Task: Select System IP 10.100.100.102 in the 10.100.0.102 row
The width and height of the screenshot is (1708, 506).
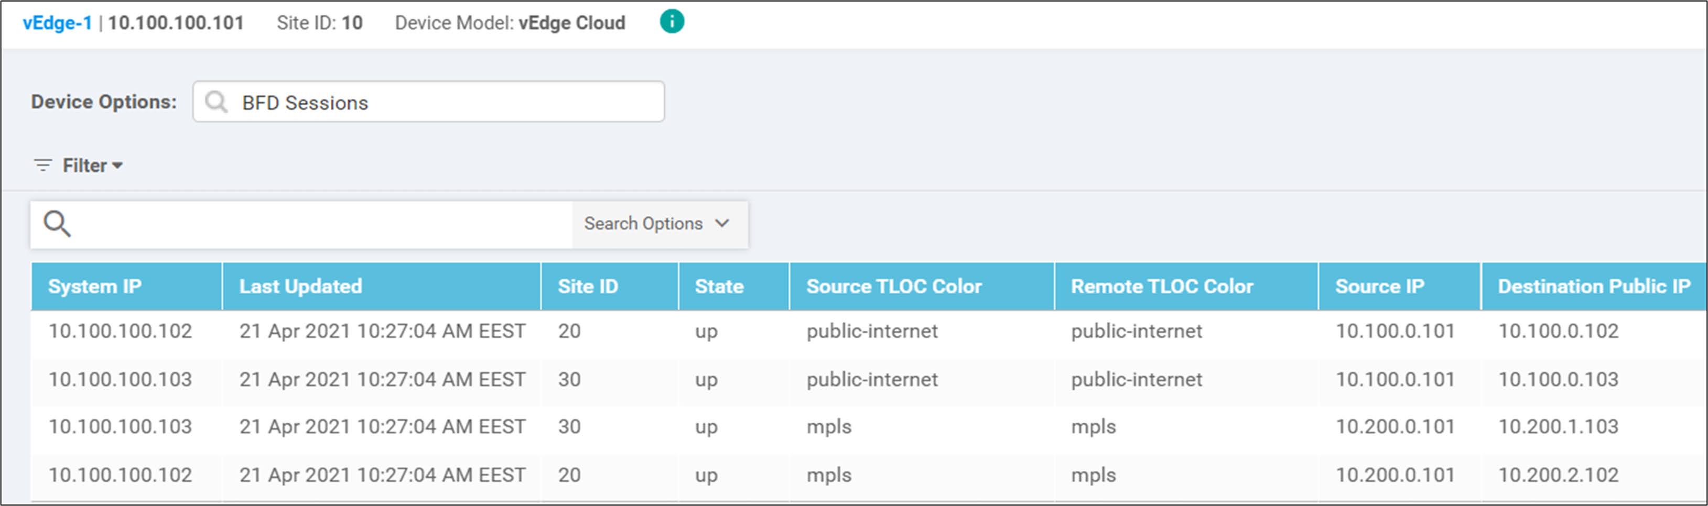Action: point(120,331)
